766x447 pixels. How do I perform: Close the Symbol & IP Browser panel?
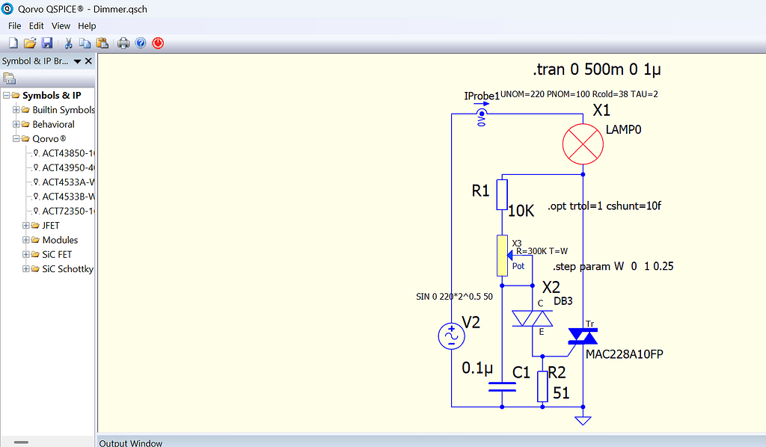click(88, 61)
